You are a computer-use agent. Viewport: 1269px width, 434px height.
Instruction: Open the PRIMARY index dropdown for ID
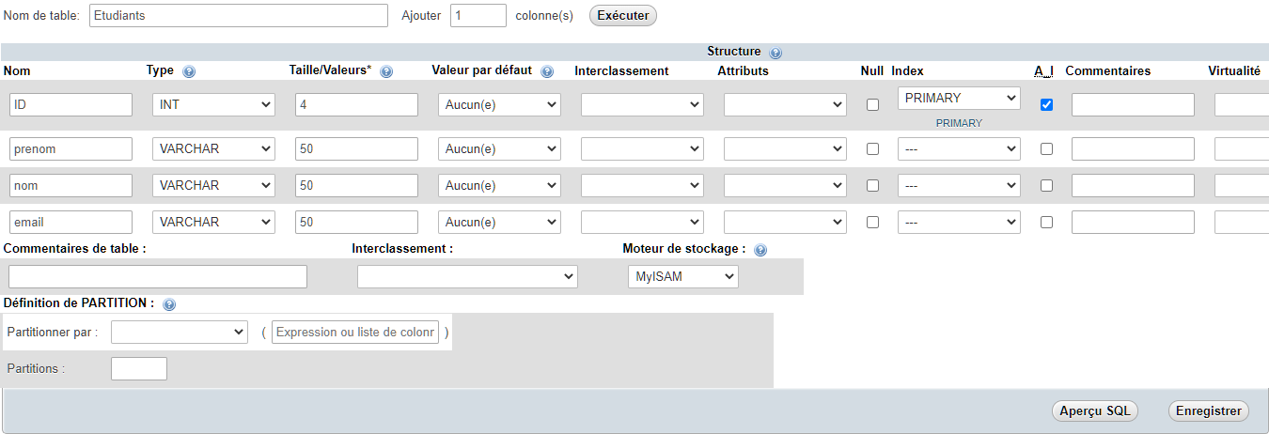pyautogui.click(x=959, y=98)
